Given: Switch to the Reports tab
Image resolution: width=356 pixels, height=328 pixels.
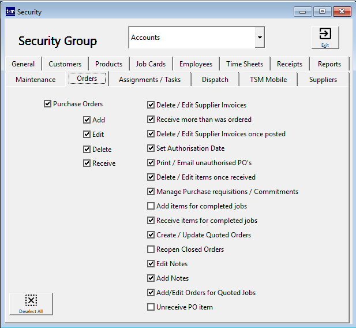Looking at the screenshot, I should (329, 64).
